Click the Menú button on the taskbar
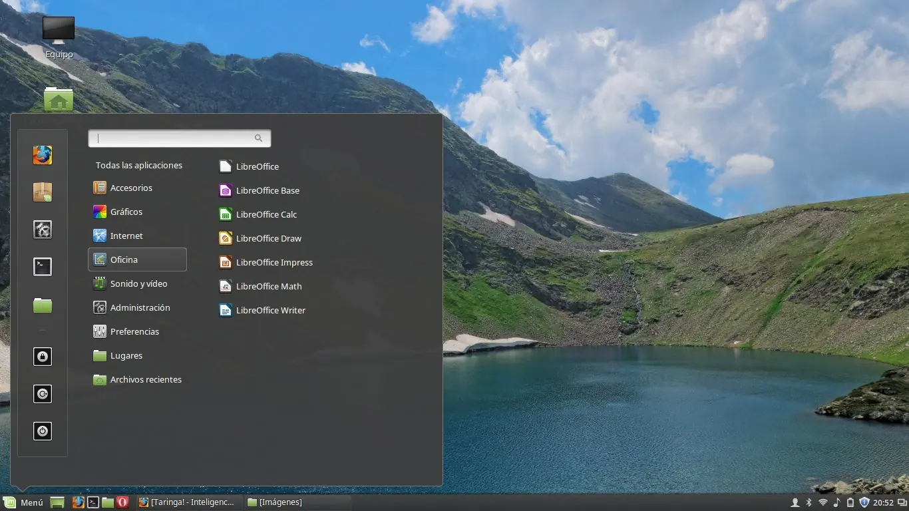This screenshot has width=909, height=511. (25, 502)
